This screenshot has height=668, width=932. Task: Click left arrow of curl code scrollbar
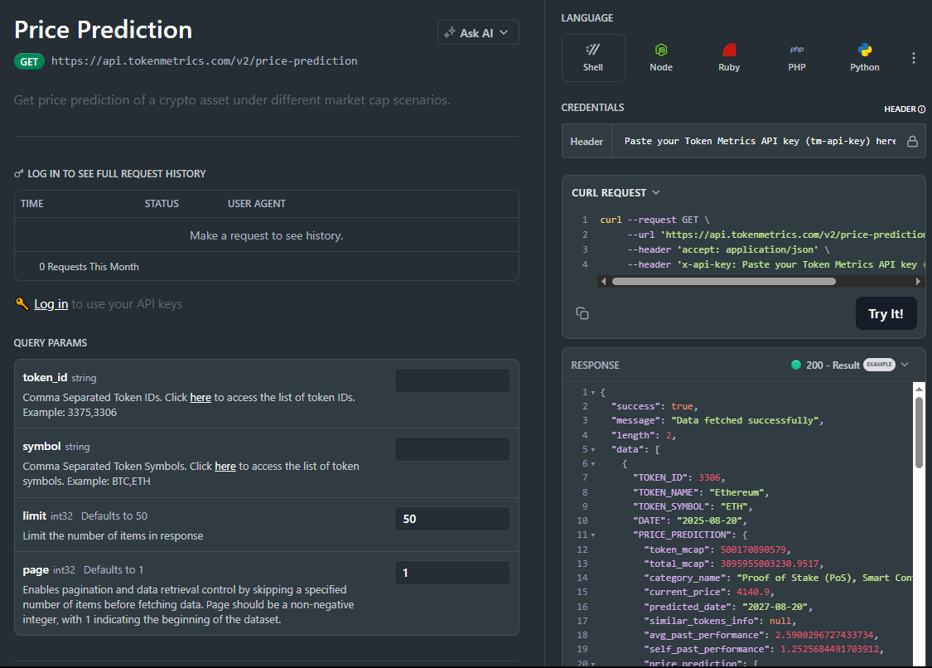(603, 281)
